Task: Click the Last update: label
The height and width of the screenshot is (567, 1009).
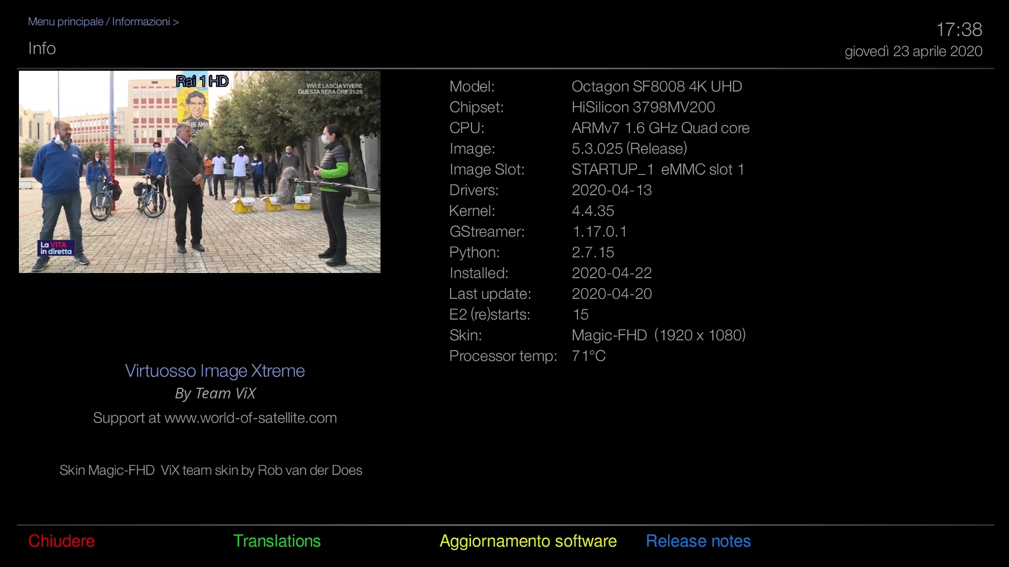Action: click(x=490, y=293)
